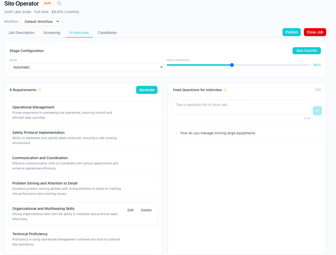336x255 pixels.
Task: Copy job link icon beside draft badge
Action: tap(59, 3)
